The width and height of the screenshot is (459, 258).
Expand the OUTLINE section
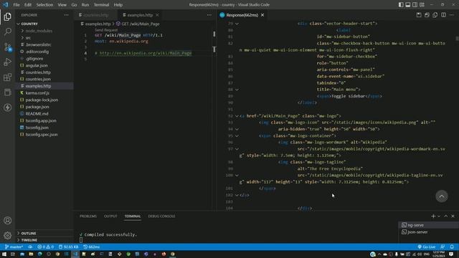44,233
